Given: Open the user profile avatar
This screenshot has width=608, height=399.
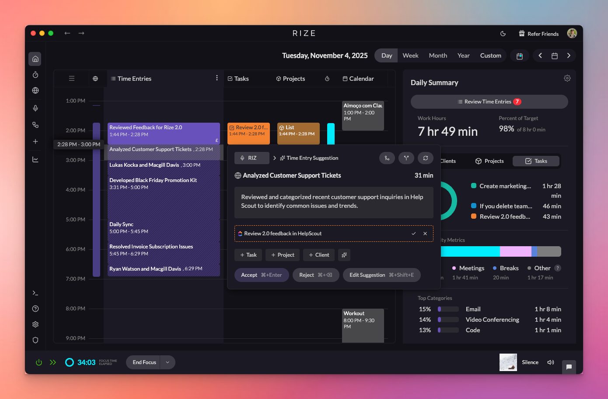Looking at the screenshot, I should [x=572, y=33].
